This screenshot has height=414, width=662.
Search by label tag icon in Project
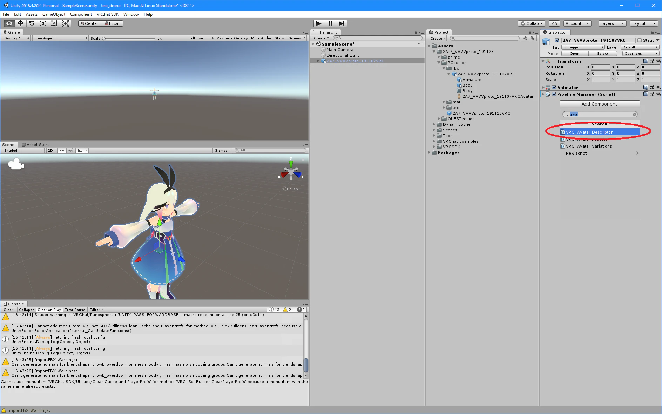tap(533, 38)
